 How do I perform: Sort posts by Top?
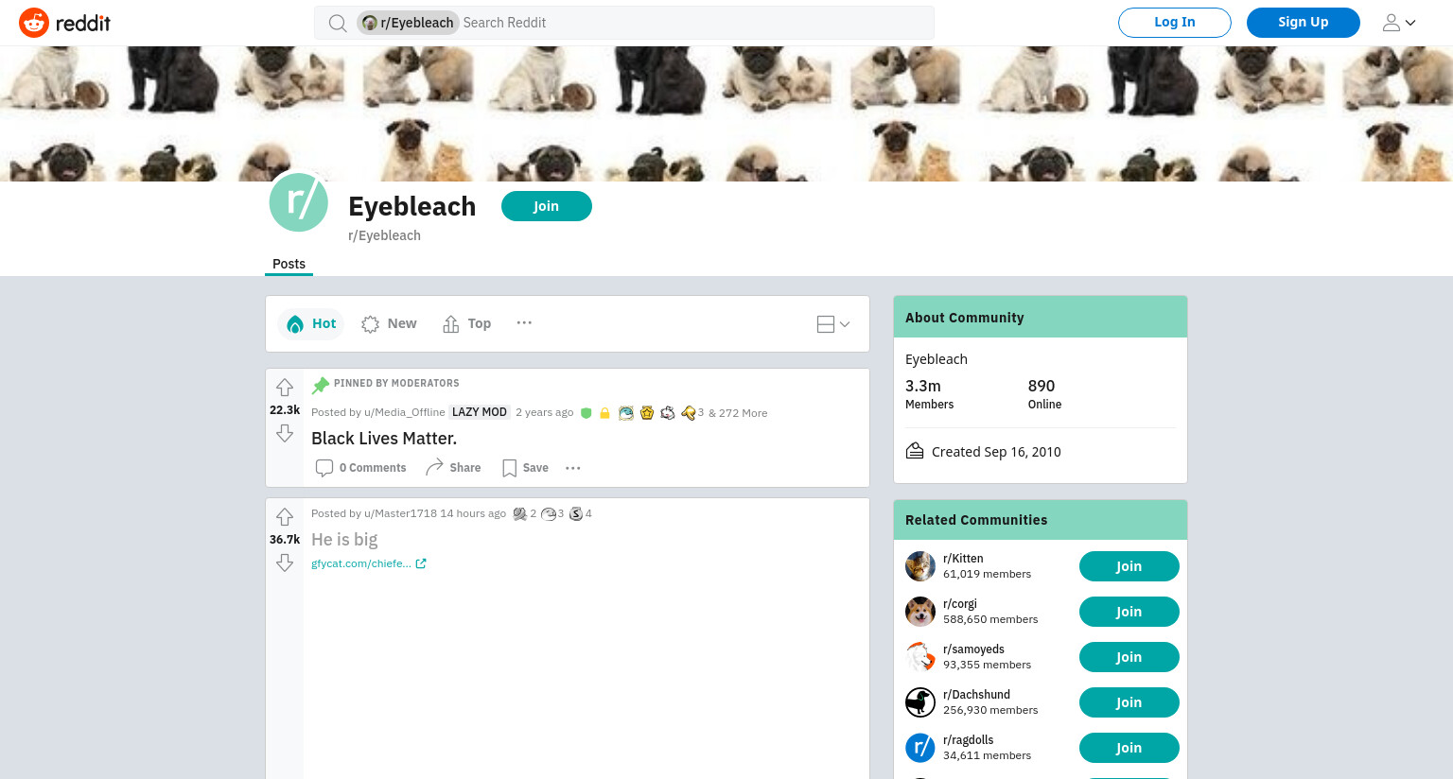tap(467, 323)
